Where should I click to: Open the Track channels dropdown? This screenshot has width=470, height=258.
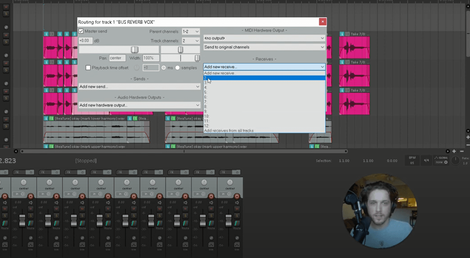point(191,41)
